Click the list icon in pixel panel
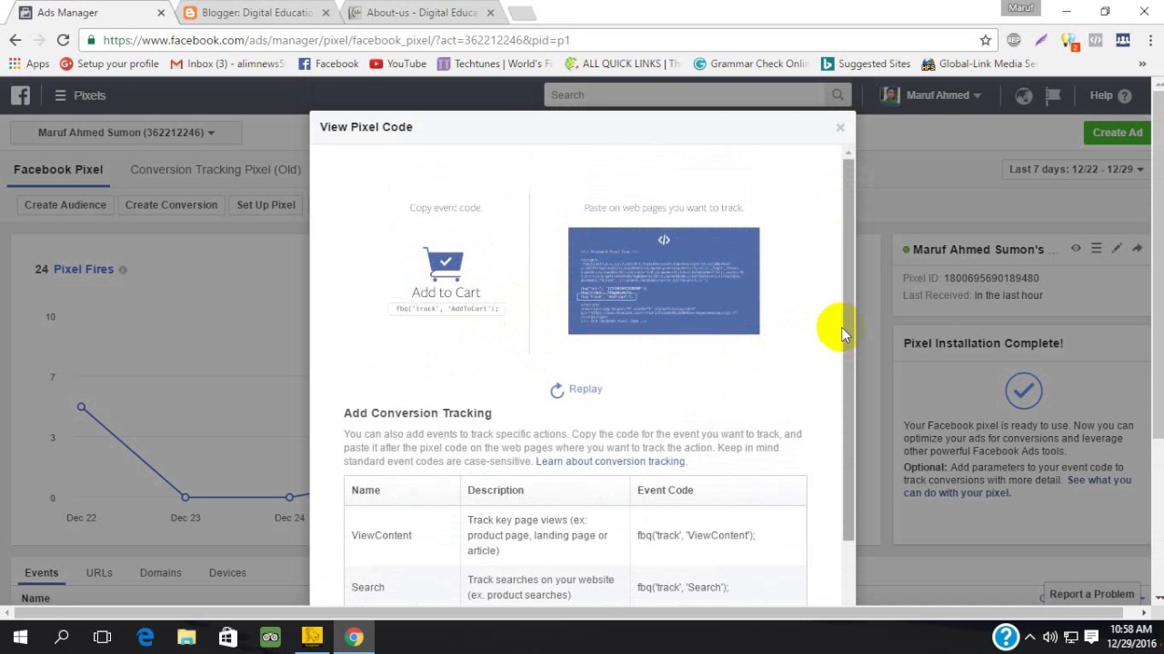 [1096, 249]
